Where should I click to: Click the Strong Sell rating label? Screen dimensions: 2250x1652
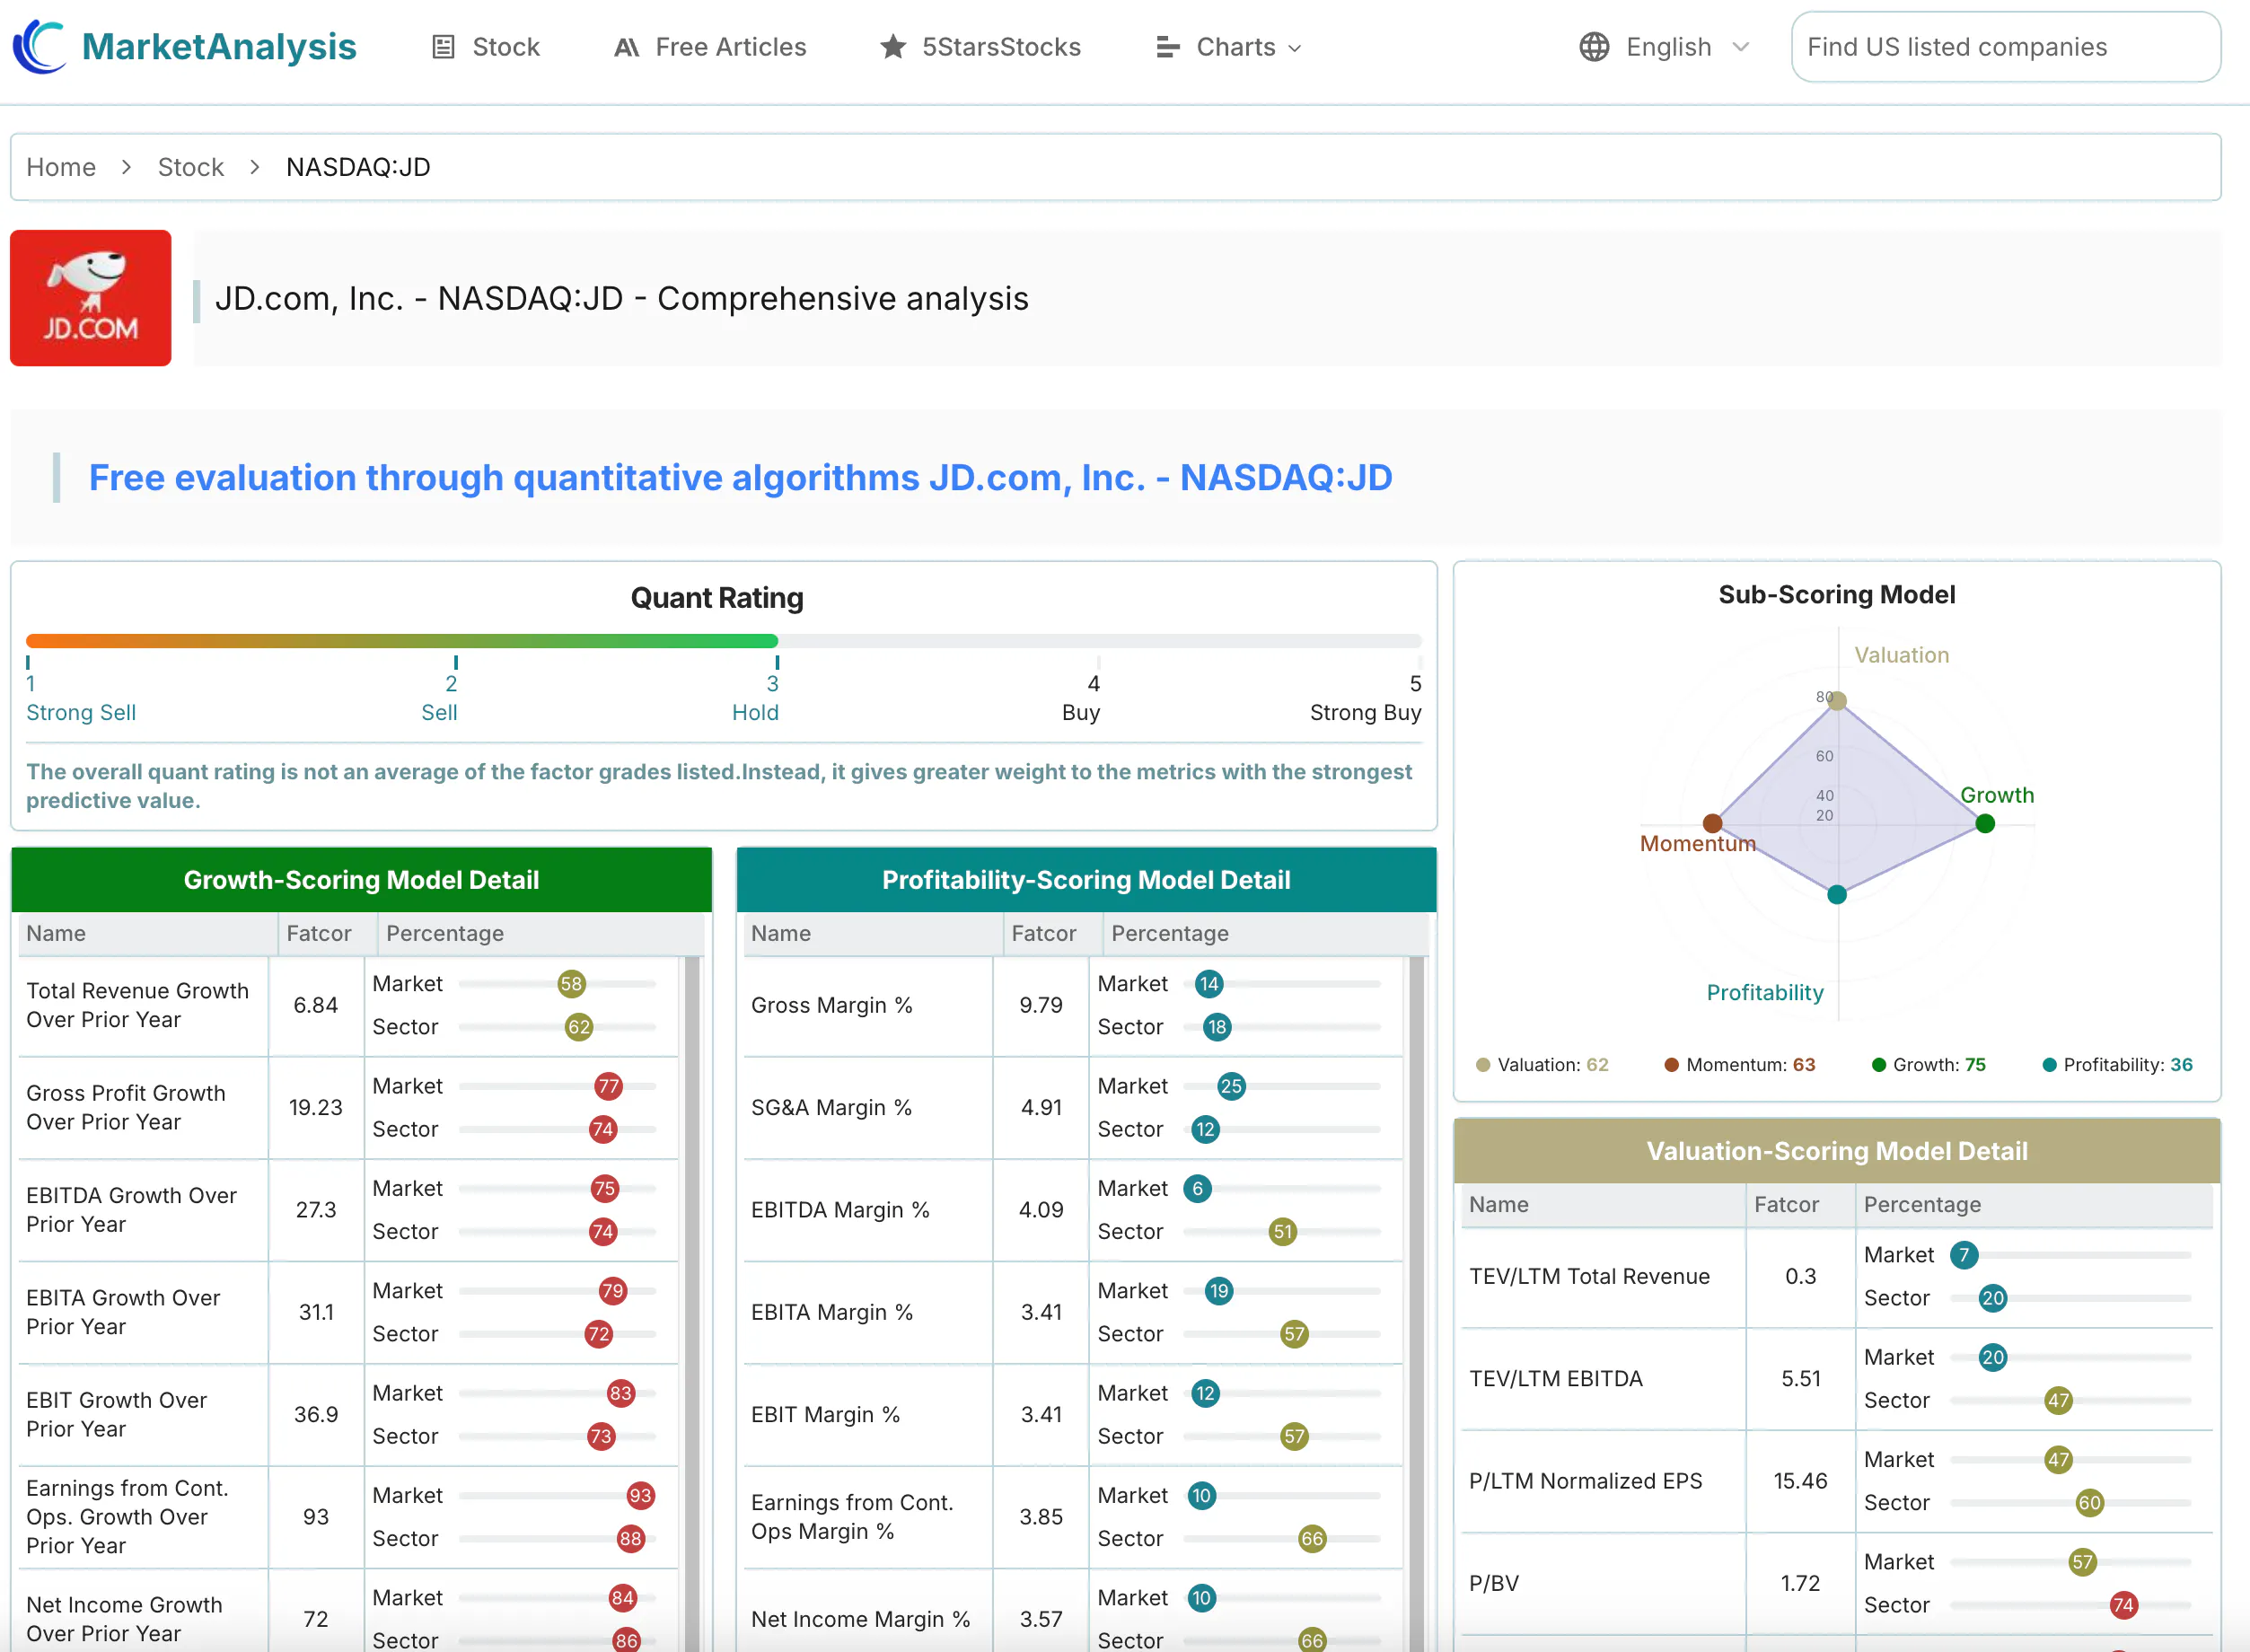pos(81,713)
